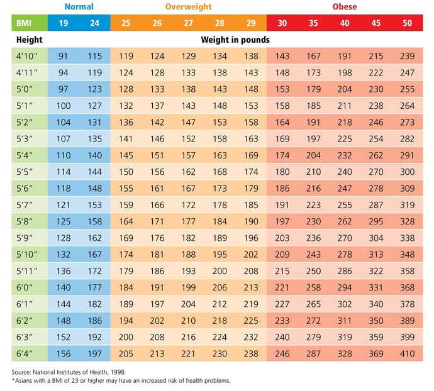Click weight 91 in the 4'10" row

click(64, 56)
